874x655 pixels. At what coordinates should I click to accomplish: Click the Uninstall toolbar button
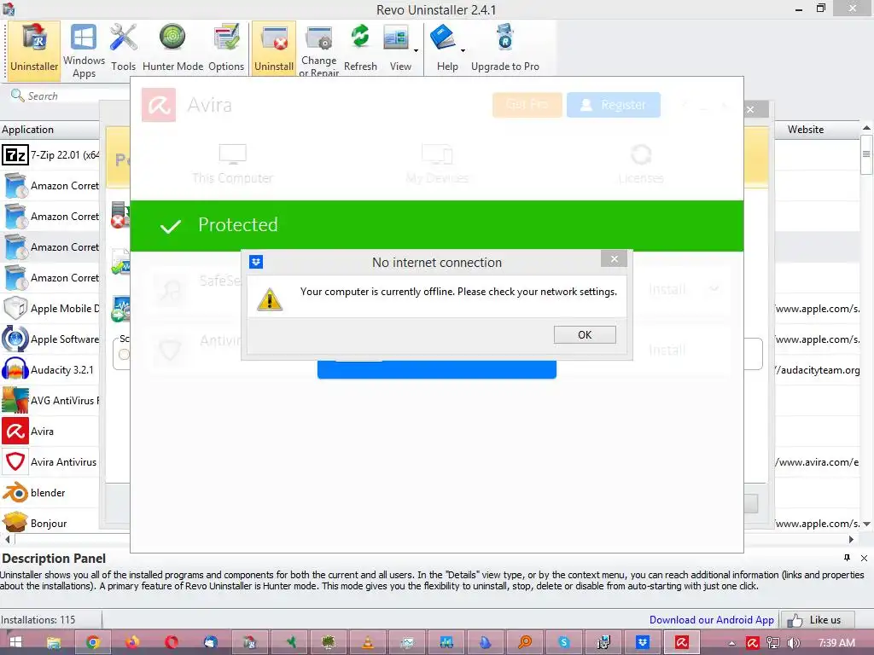pos(274,49)
